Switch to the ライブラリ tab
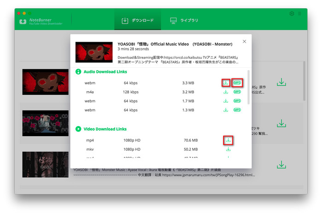 (x=184, y=21)
